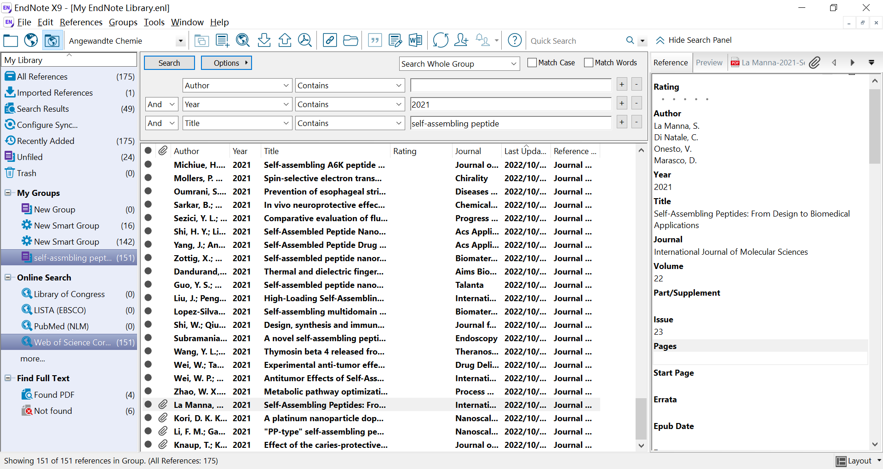The image size is (883, 469).
Task: Toggle read status dot for Zhao, W. X. row
Action: point(148,391)
